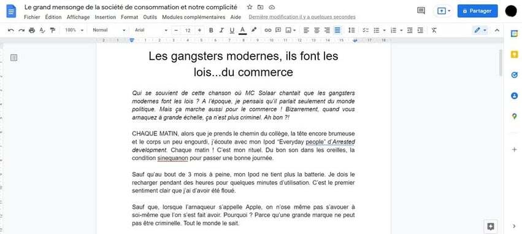This screenshot has height=234, width=522.
Task: Insert a checklist
Action: pos(366,30)
